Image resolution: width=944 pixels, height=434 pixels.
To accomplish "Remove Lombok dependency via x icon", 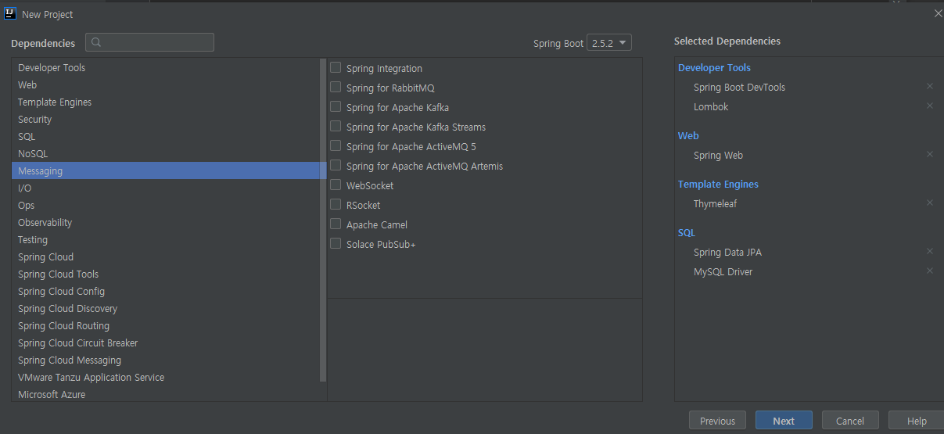I will (930, 106).
